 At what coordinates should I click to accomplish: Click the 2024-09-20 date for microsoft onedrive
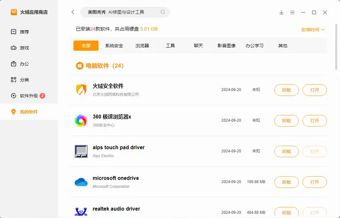click(x=231, y=182)
